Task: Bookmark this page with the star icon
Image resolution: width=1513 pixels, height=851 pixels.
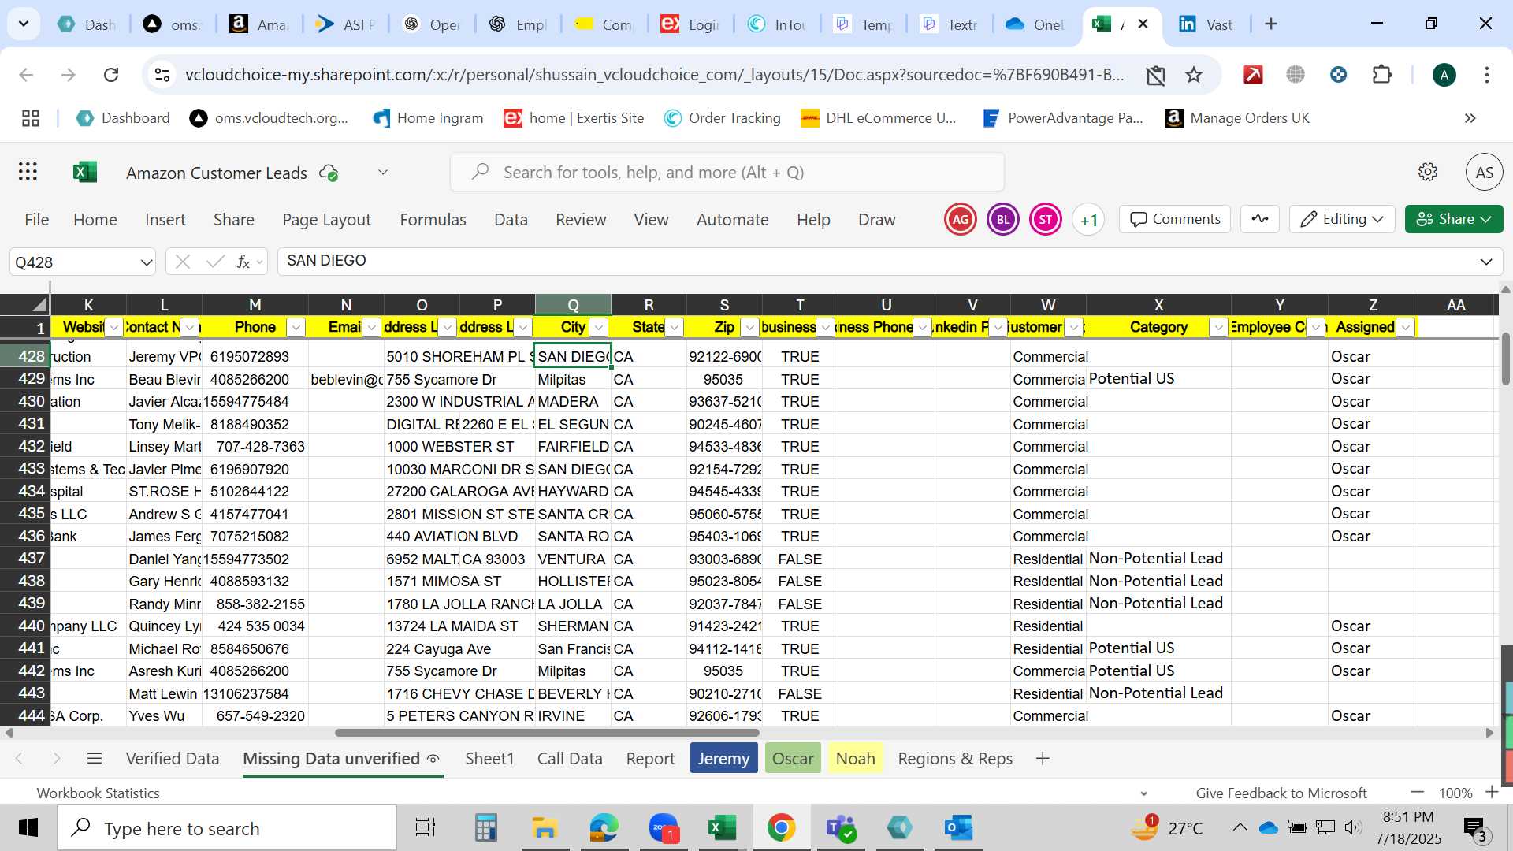Action: pos(1194,75)
